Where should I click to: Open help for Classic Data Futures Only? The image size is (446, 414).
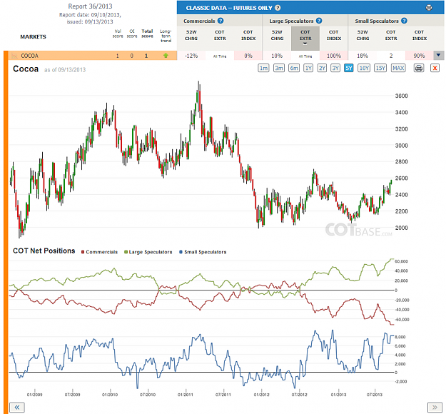tap(278, 8)
